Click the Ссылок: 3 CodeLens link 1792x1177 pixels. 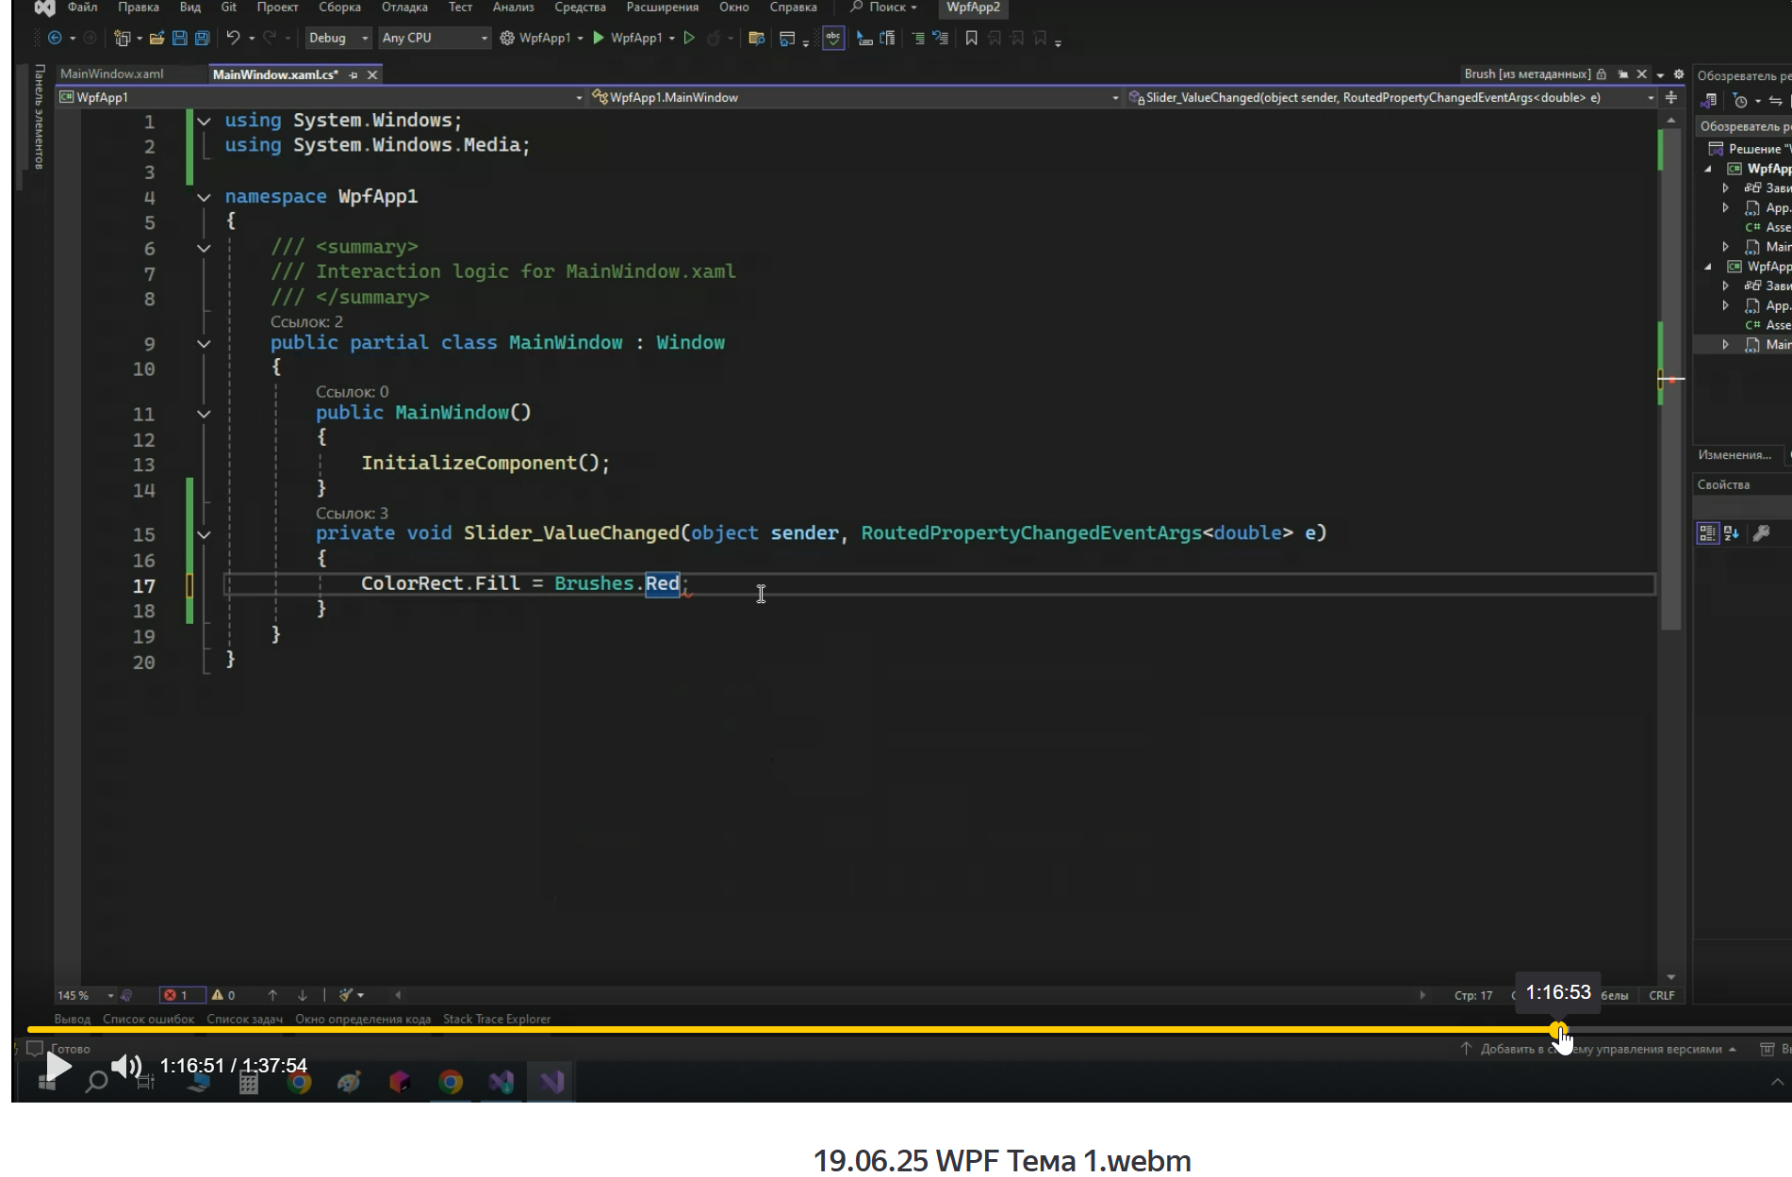352,514
